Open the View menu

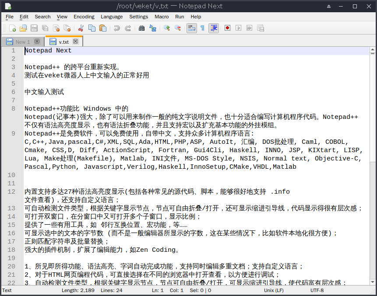point(62,17)
